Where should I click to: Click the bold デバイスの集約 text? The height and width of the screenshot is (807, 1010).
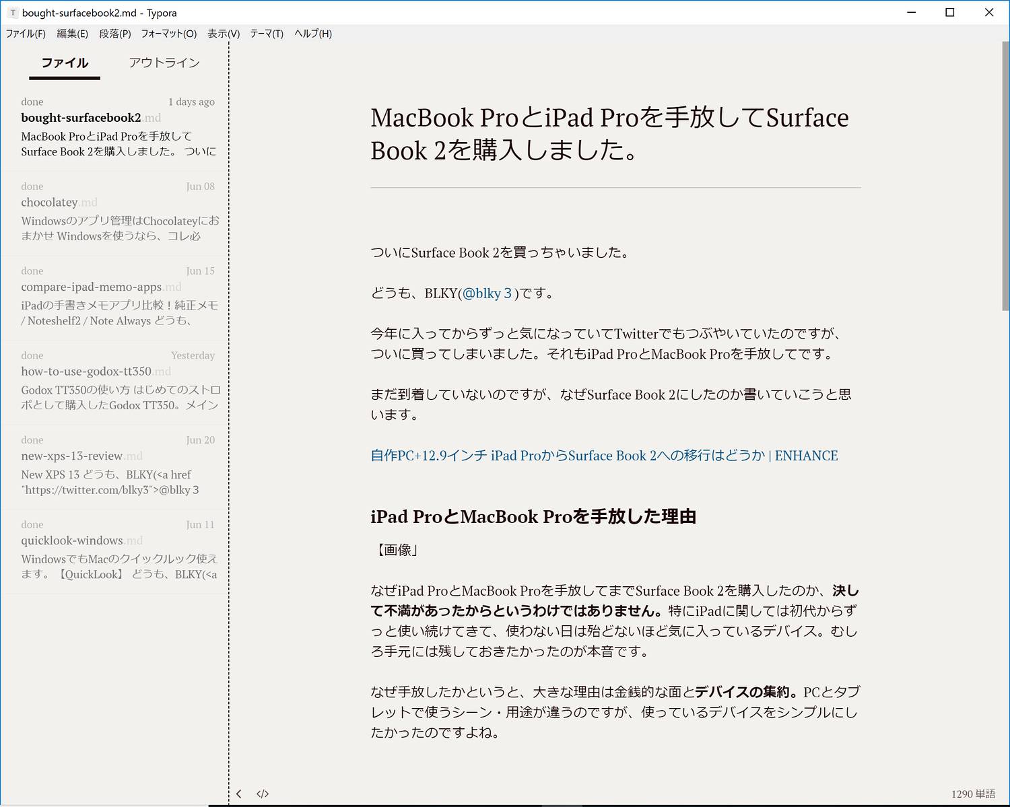[x=747, y=692]
